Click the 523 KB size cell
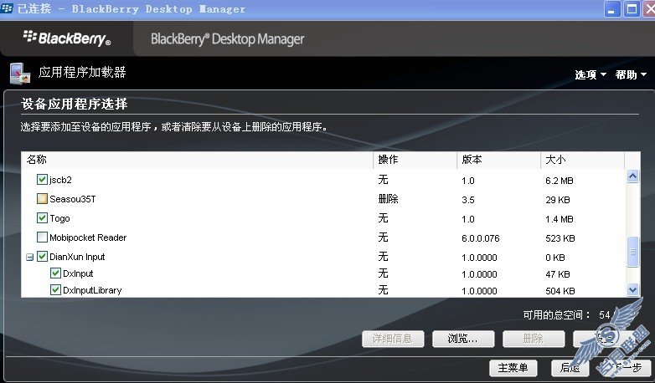This screenshot has width=655, height=383. (x=560, y=238)
